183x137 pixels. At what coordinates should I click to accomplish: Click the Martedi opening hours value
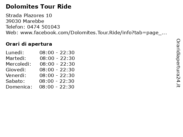[57, 58]
